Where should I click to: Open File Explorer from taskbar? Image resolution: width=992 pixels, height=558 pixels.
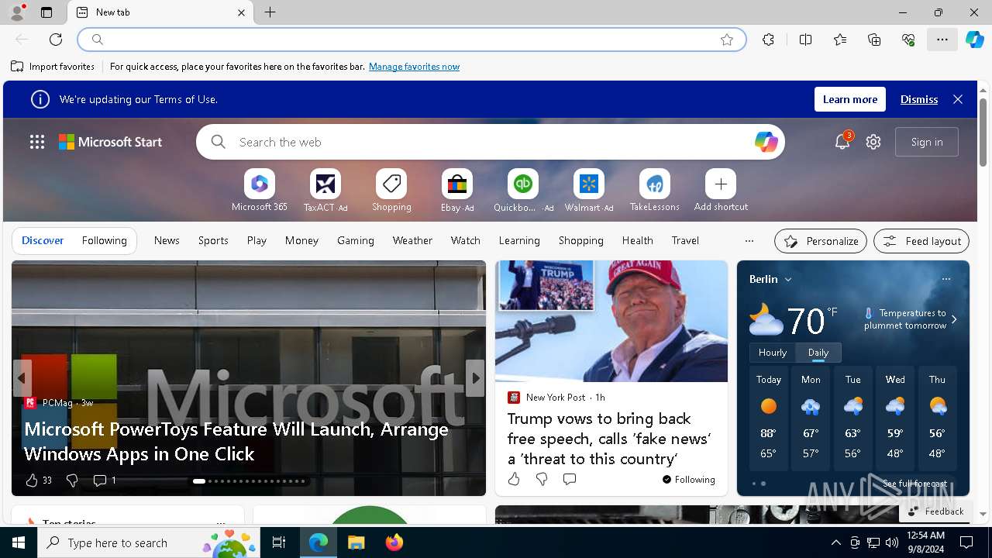click(356, 542)
